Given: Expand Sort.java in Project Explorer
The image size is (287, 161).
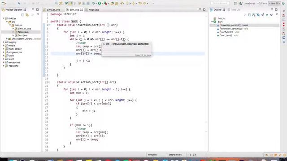Looking at the screenshot, I should tap(13, 35).
